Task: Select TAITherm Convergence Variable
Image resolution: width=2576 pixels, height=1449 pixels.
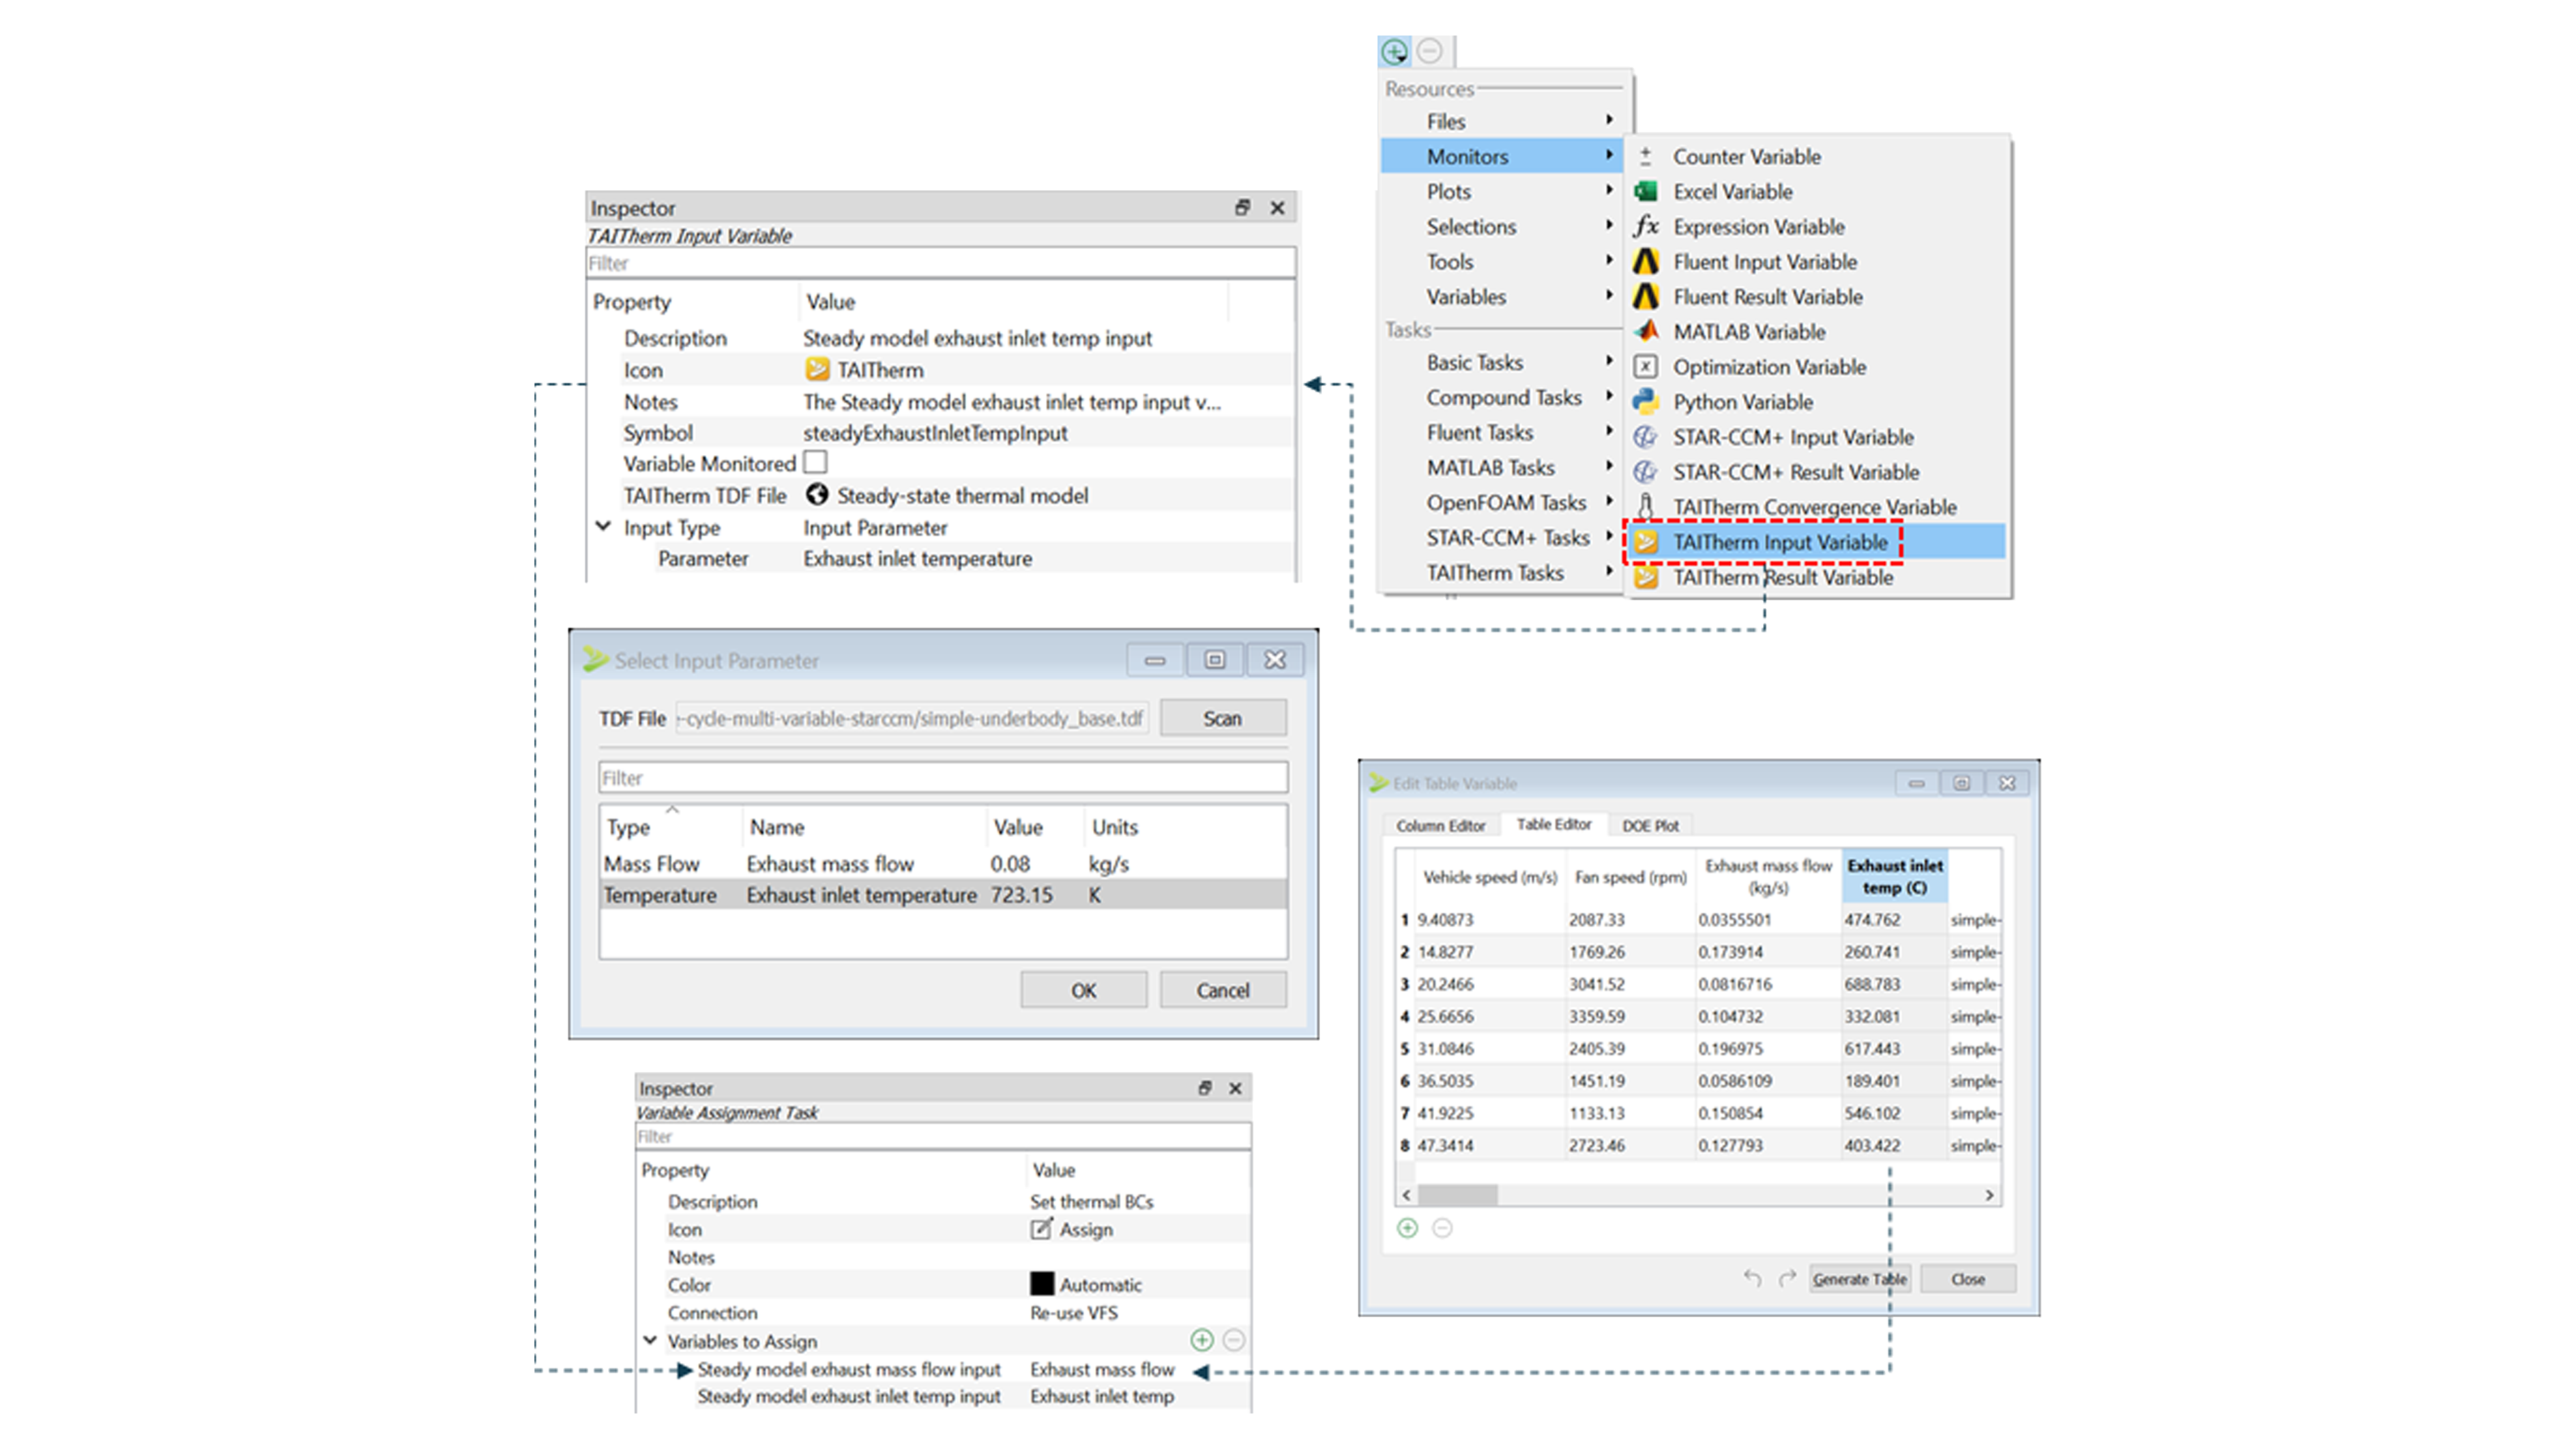Action: (1814, 507)
